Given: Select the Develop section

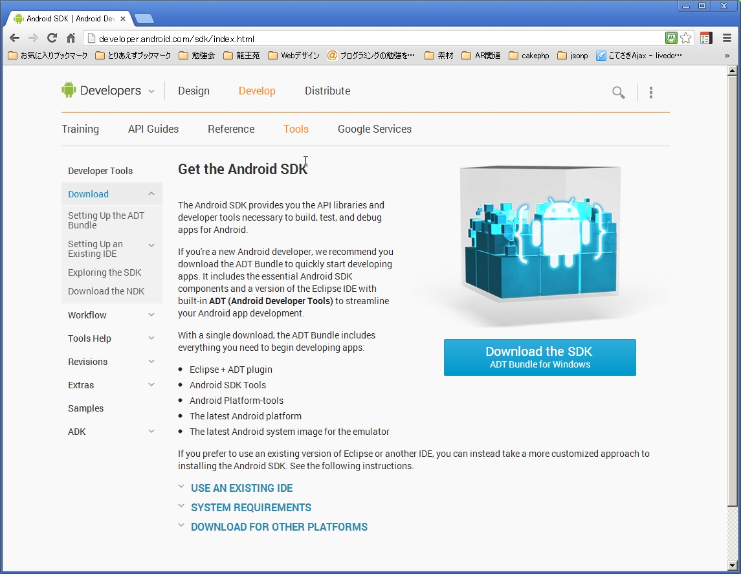Looking at the screenshot, I should point(257,91).
